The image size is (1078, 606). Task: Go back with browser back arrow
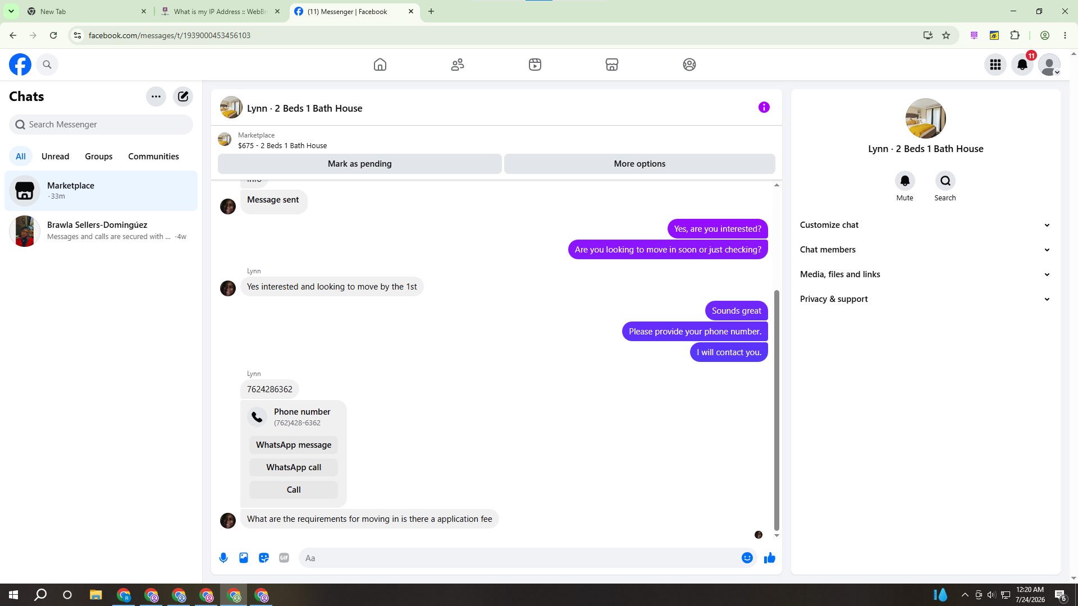click(13, 35)
